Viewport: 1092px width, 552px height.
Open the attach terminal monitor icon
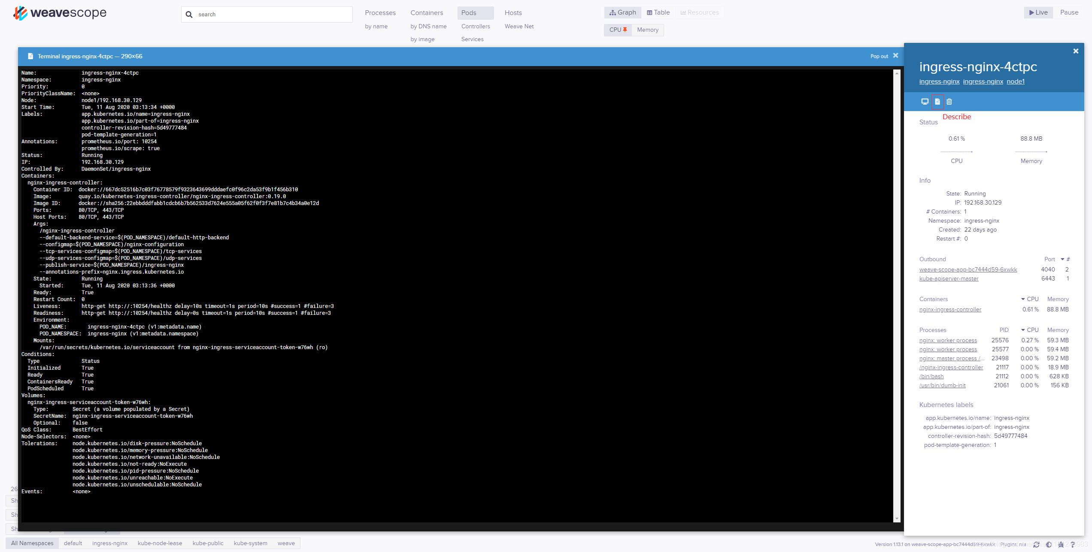click(925, 102)
